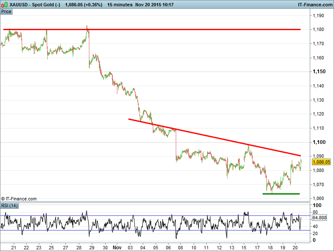Select the short green support line
Screen dimensions: 334x251
281,194
